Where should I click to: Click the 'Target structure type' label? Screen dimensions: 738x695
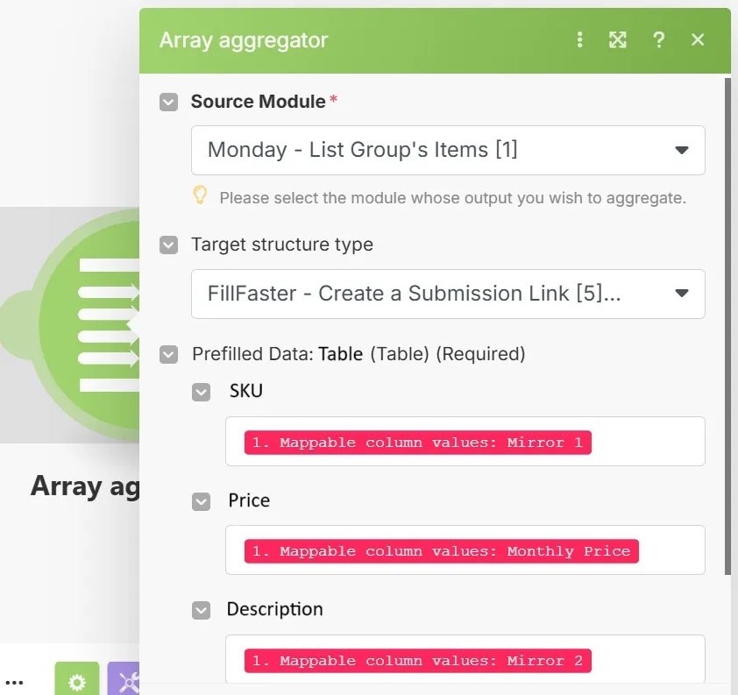point(282,245)
